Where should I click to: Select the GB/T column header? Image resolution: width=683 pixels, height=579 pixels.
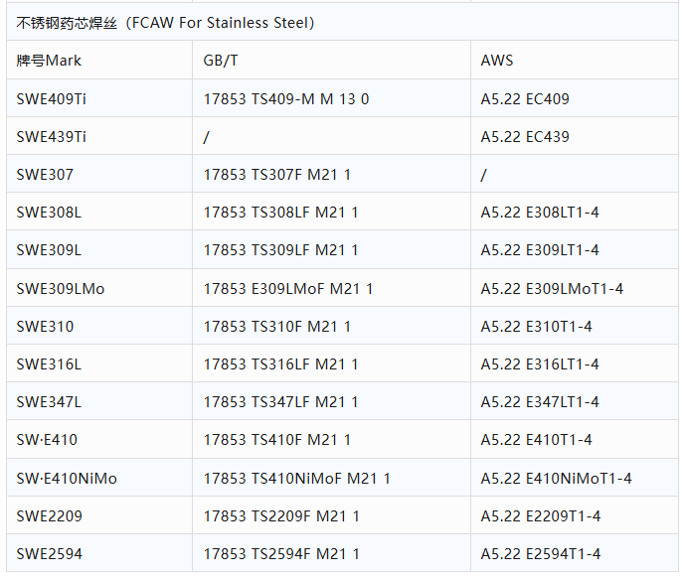tap(221, 61)
